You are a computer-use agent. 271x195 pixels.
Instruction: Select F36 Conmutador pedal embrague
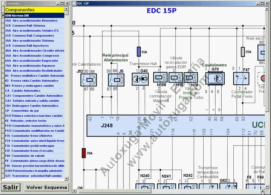pos(35,145)
